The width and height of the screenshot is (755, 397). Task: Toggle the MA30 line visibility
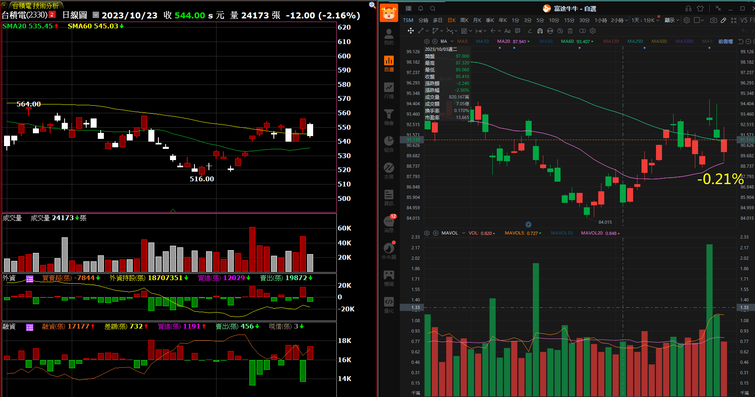coord(546,41)
